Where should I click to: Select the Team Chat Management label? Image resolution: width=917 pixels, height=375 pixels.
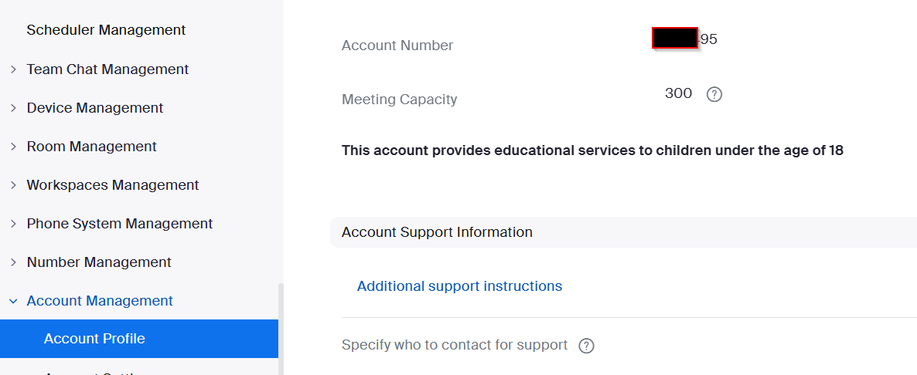[107, 69]
